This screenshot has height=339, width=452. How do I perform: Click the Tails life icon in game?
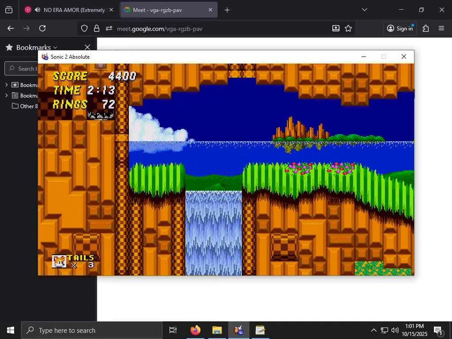(59, 262)
